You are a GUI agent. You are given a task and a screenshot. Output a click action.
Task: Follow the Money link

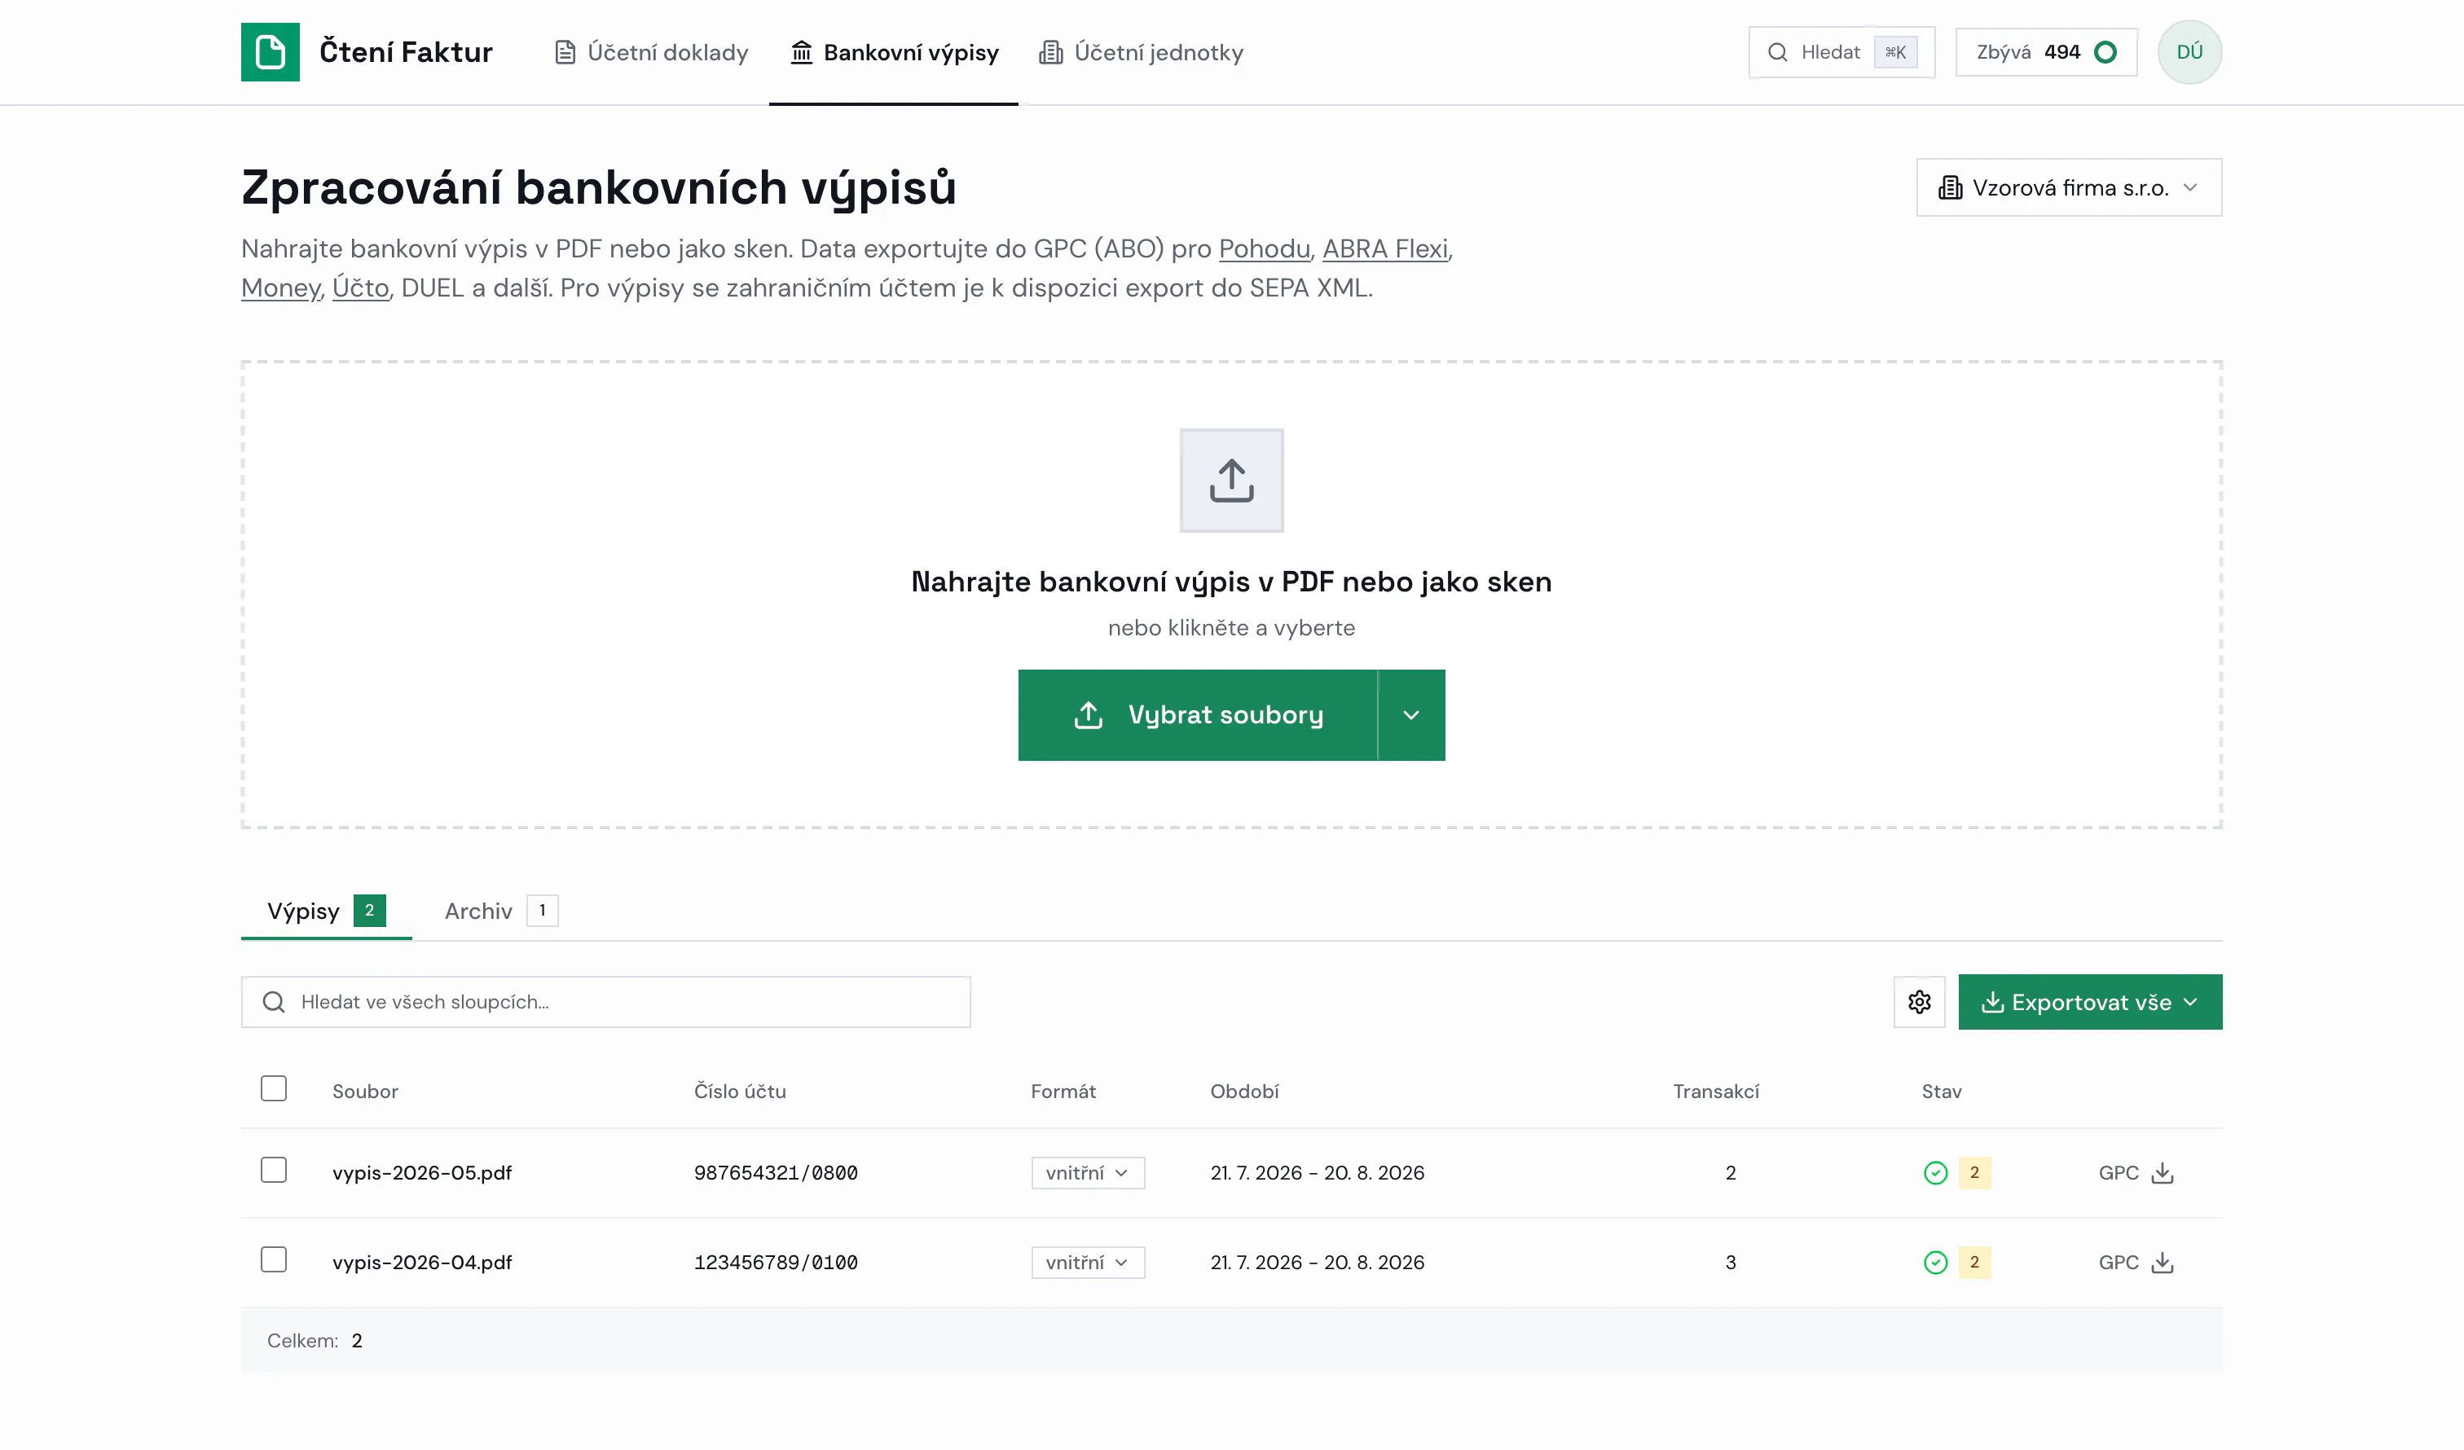click(279, 288)
